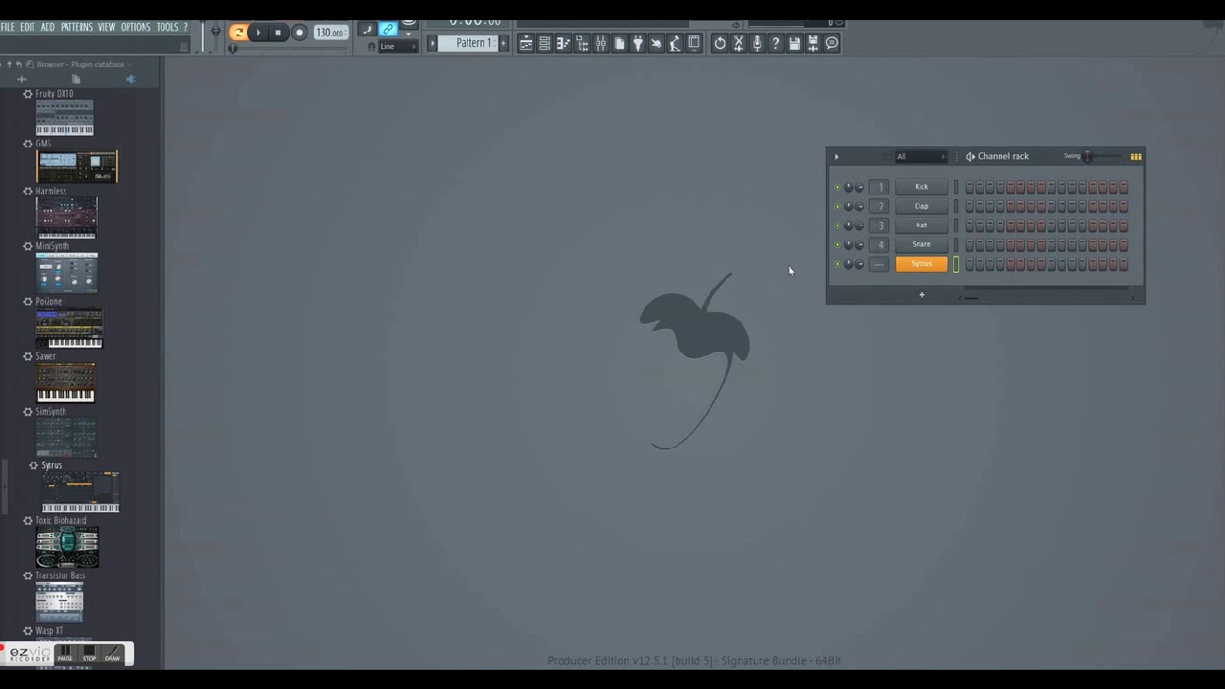Click the gear icon beside Toxic Biohazard
The image size is (1225, 689).
[x=28, y=521]
